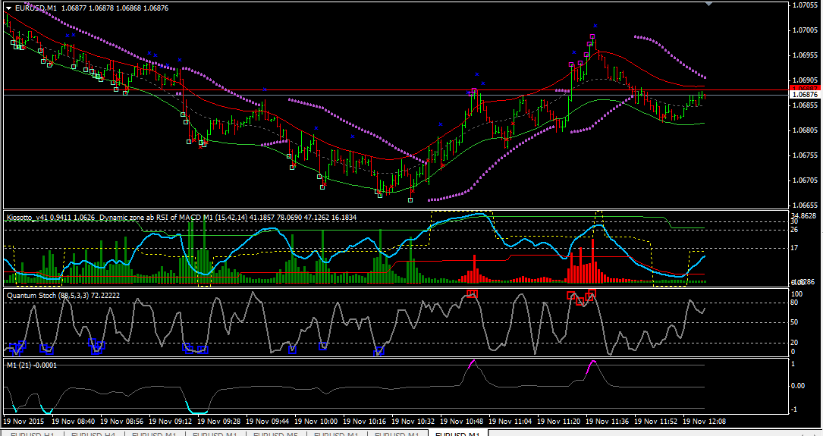Click the 19 Nov 12:08 time label
The width and height of the screenshot is (823, 436).
coord(705,422)
